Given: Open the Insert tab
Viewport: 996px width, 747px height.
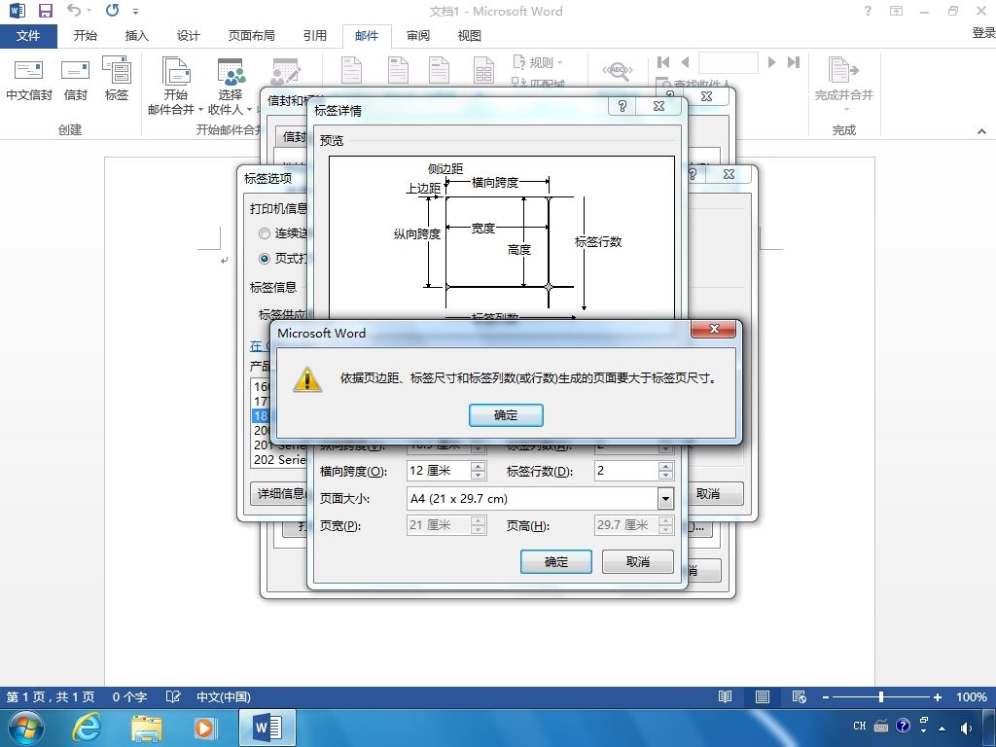Looking at the screenshot, I should (x=136, y=36).
